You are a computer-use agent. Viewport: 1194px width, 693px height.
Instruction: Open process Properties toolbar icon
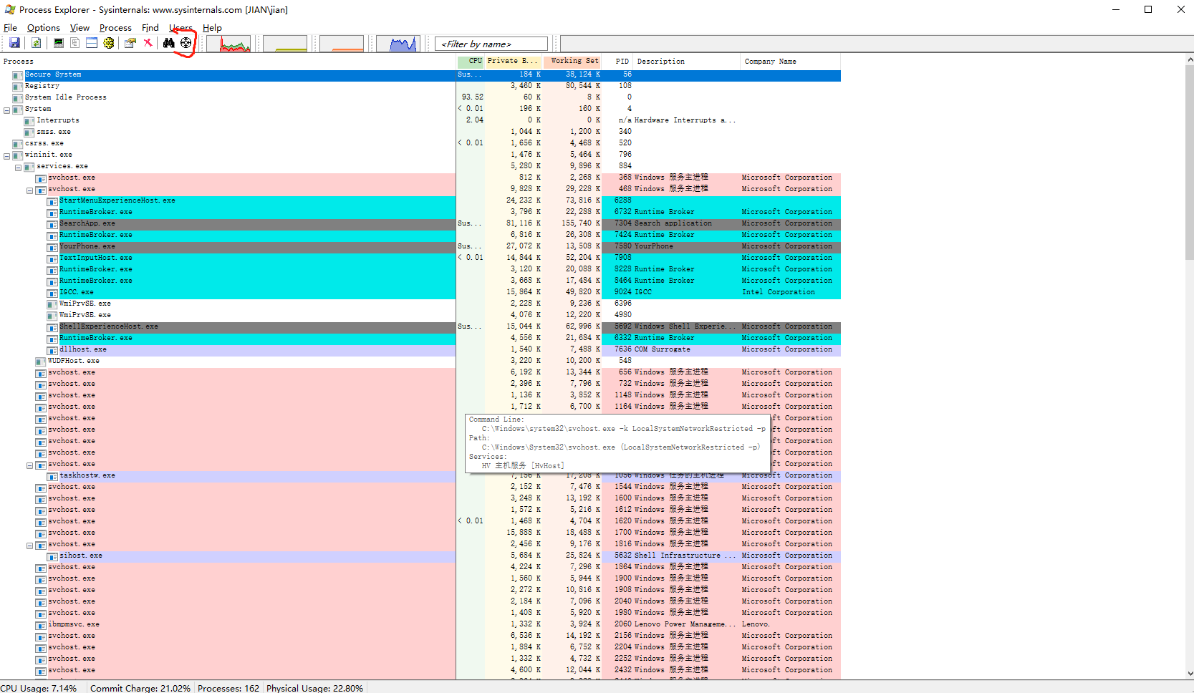pos(130,43)
